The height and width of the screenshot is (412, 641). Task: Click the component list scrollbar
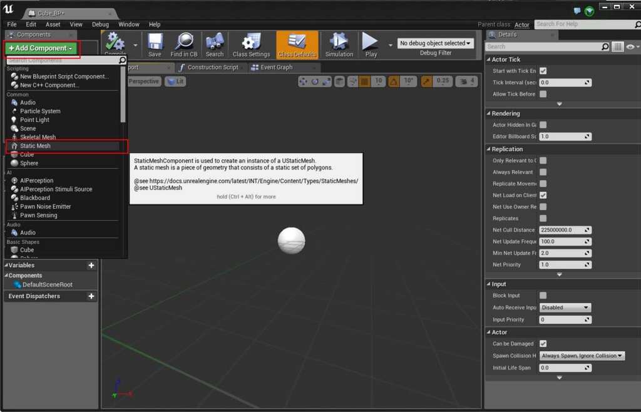[123, 94]
